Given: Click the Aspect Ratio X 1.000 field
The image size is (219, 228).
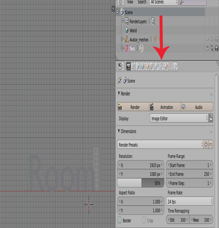Looking at the screenshot, I should [x=141, y=201].
